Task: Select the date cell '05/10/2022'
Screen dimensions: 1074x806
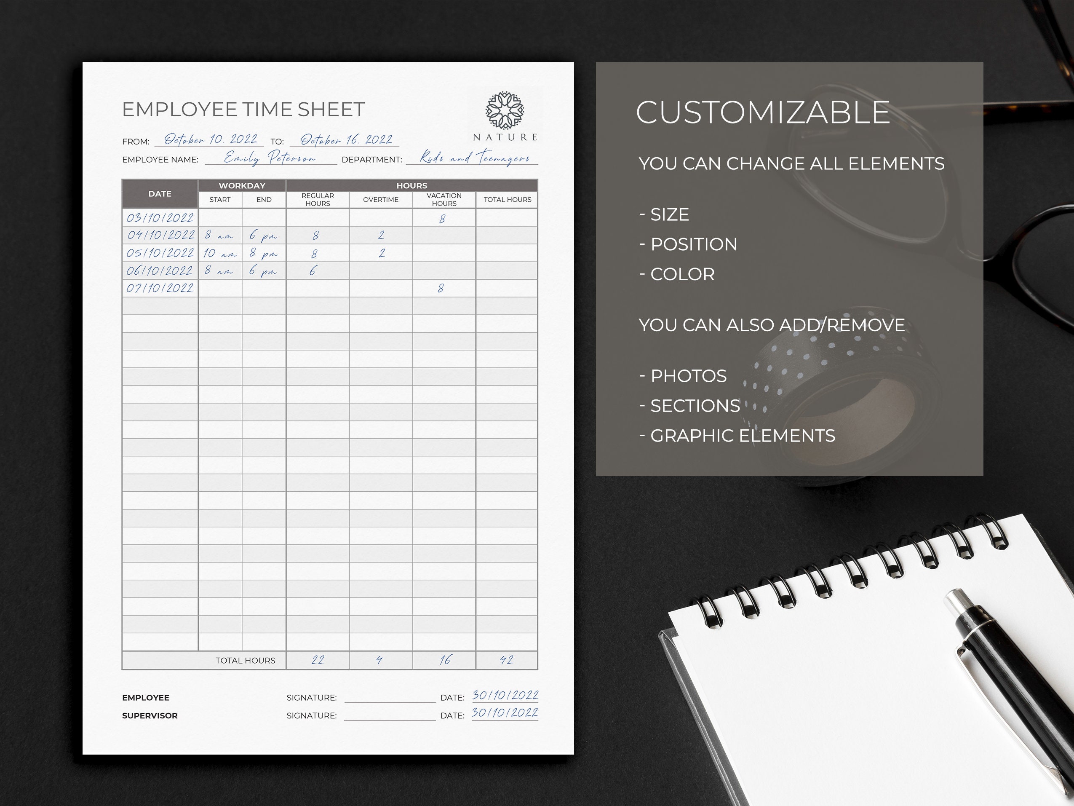Action: [x=160, y=253]
